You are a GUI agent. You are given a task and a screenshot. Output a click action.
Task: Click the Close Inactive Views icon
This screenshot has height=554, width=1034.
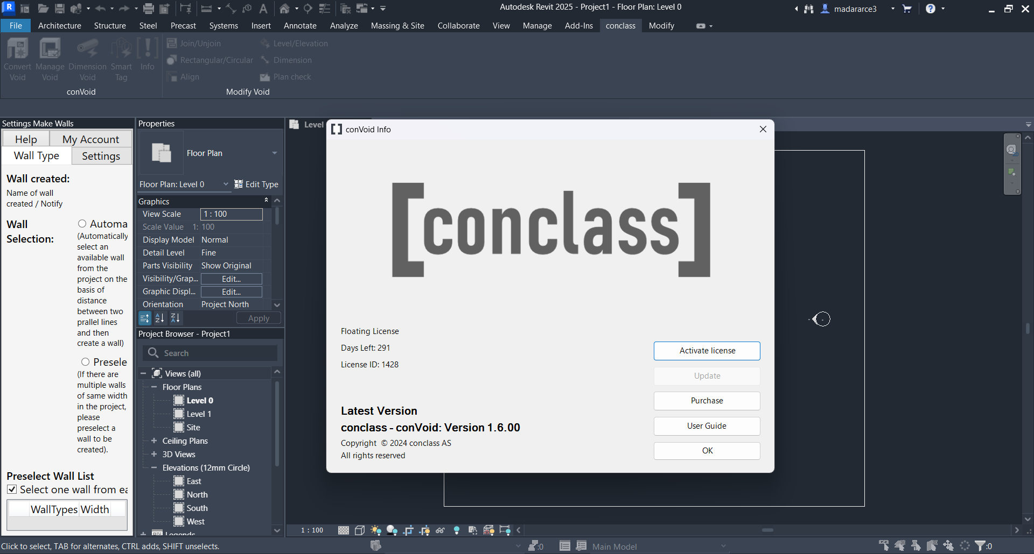[346, 9]
